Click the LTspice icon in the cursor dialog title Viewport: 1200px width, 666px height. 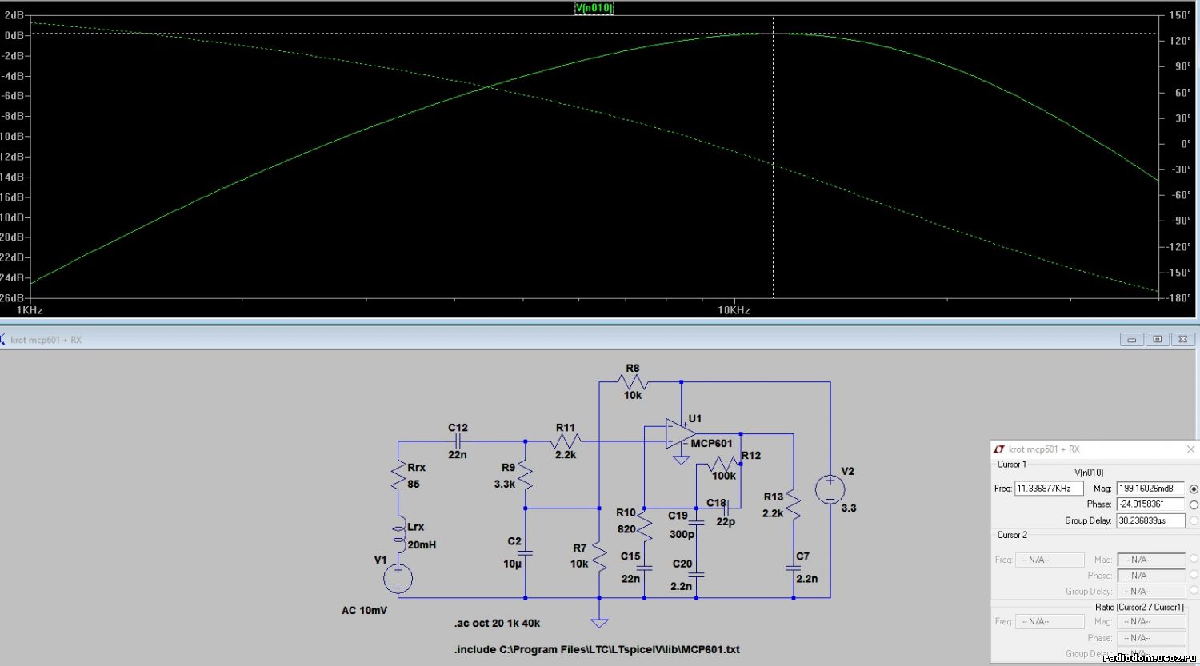click(x=998, y=449)
